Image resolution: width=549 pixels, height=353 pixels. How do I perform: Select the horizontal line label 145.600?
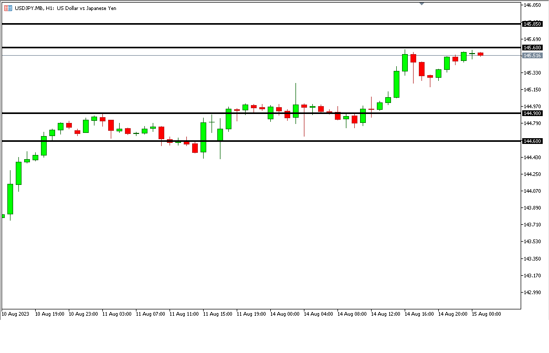(x=532, y=47)
